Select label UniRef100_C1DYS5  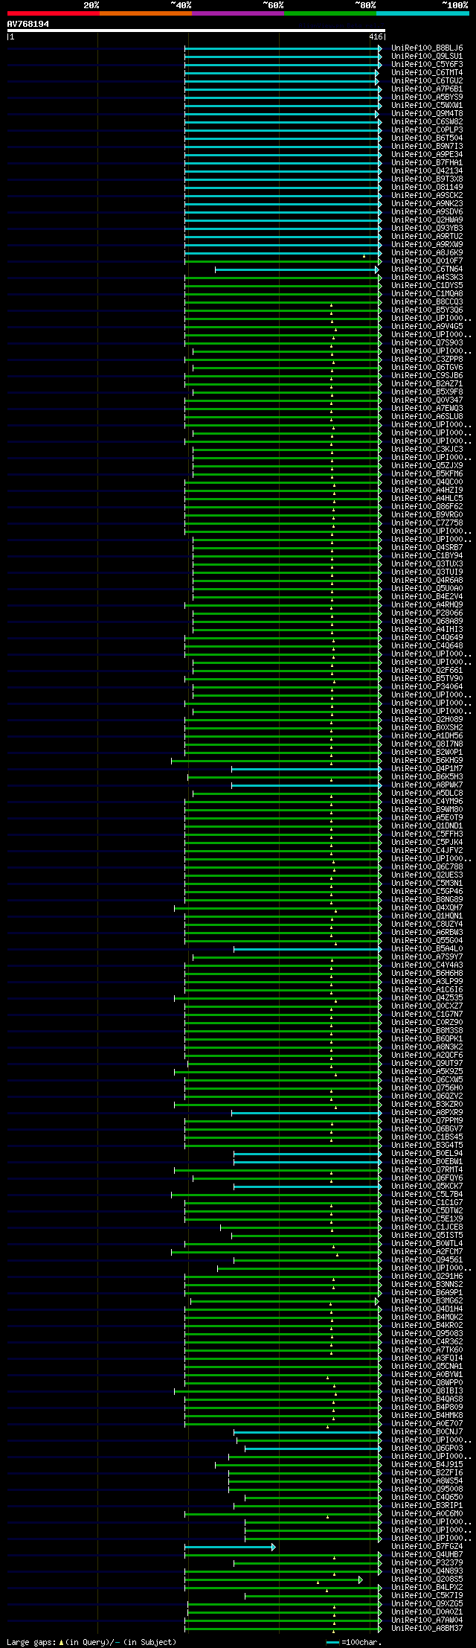pyautogui.click(x=427, y=285)
